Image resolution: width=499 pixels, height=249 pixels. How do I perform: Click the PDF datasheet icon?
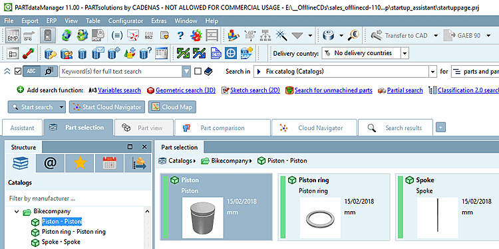click(98, 35)
